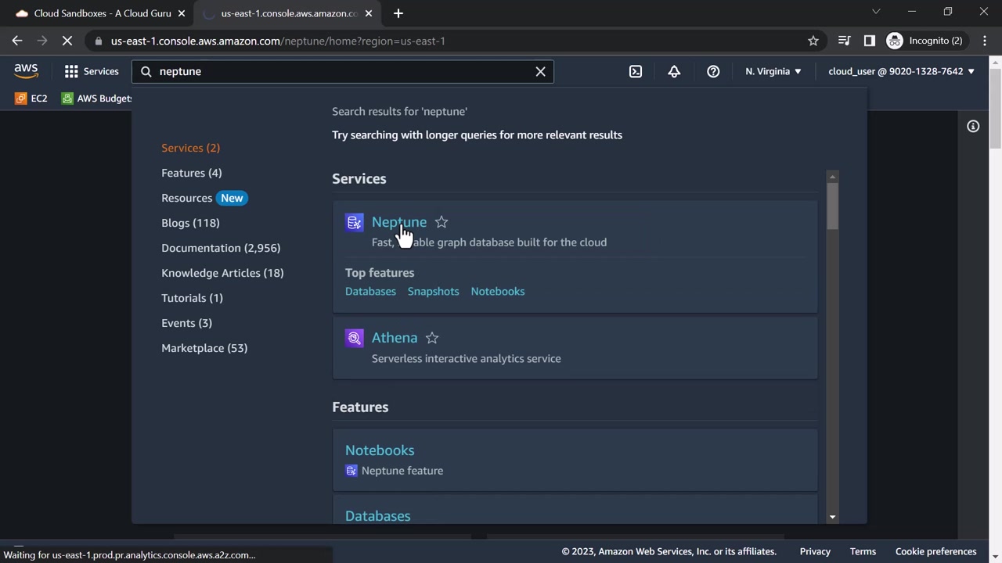The width and height of the screenshot is (1002, 563).
Task: Bookmark this page with the star
Action: pos(813,41)
